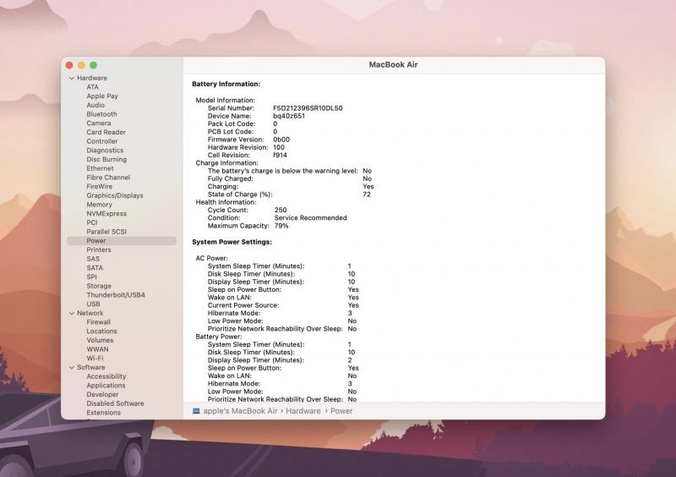Open SATA information
Image resolution: width=676 pixels, height=477 pixels.
pos(95,268)
